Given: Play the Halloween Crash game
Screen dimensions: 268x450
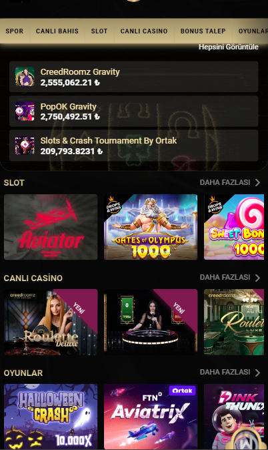Looking at the screenshot, I should coord(51,417).
